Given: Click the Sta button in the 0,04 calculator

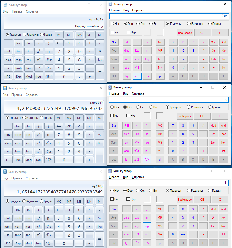Looking at the screenshot, I should [114, 42].
